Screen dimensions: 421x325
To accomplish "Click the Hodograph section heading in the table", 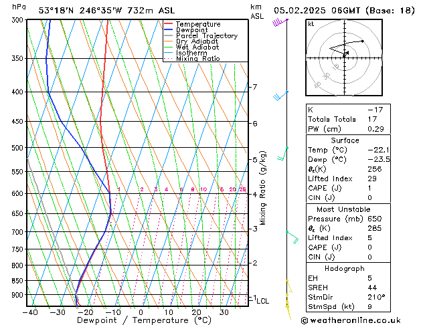I will click(344, 268).
